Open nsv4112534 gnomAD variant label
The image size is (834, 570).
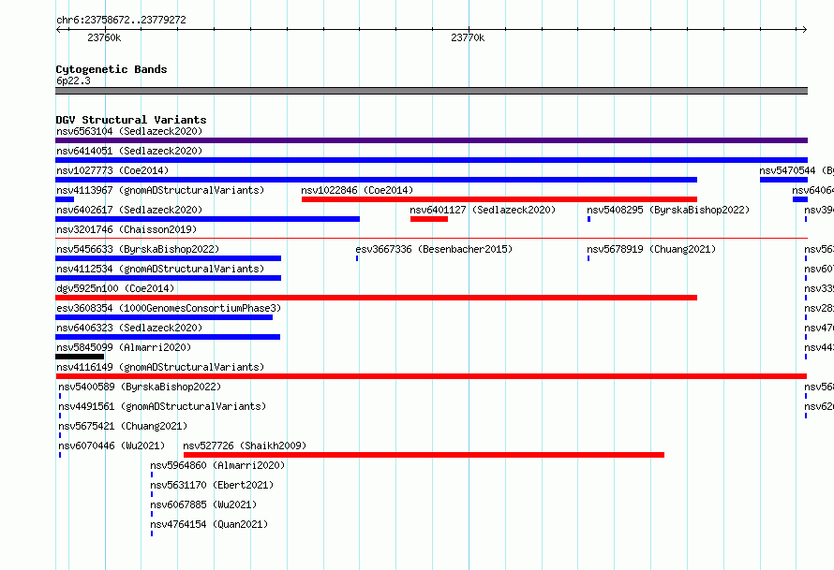[x=160, y=269]
